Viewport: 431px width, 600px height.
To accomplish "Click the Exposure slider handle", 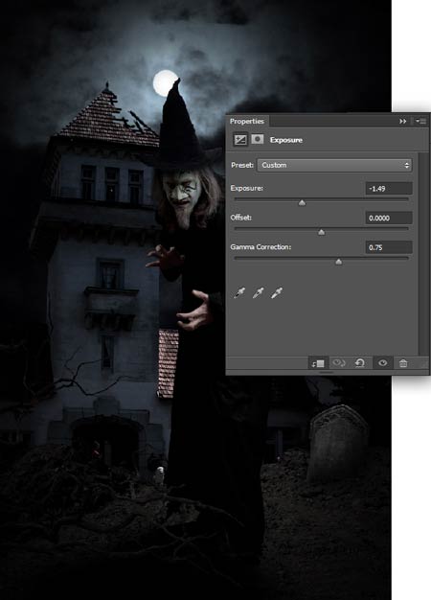I will [x=302, y=203].
